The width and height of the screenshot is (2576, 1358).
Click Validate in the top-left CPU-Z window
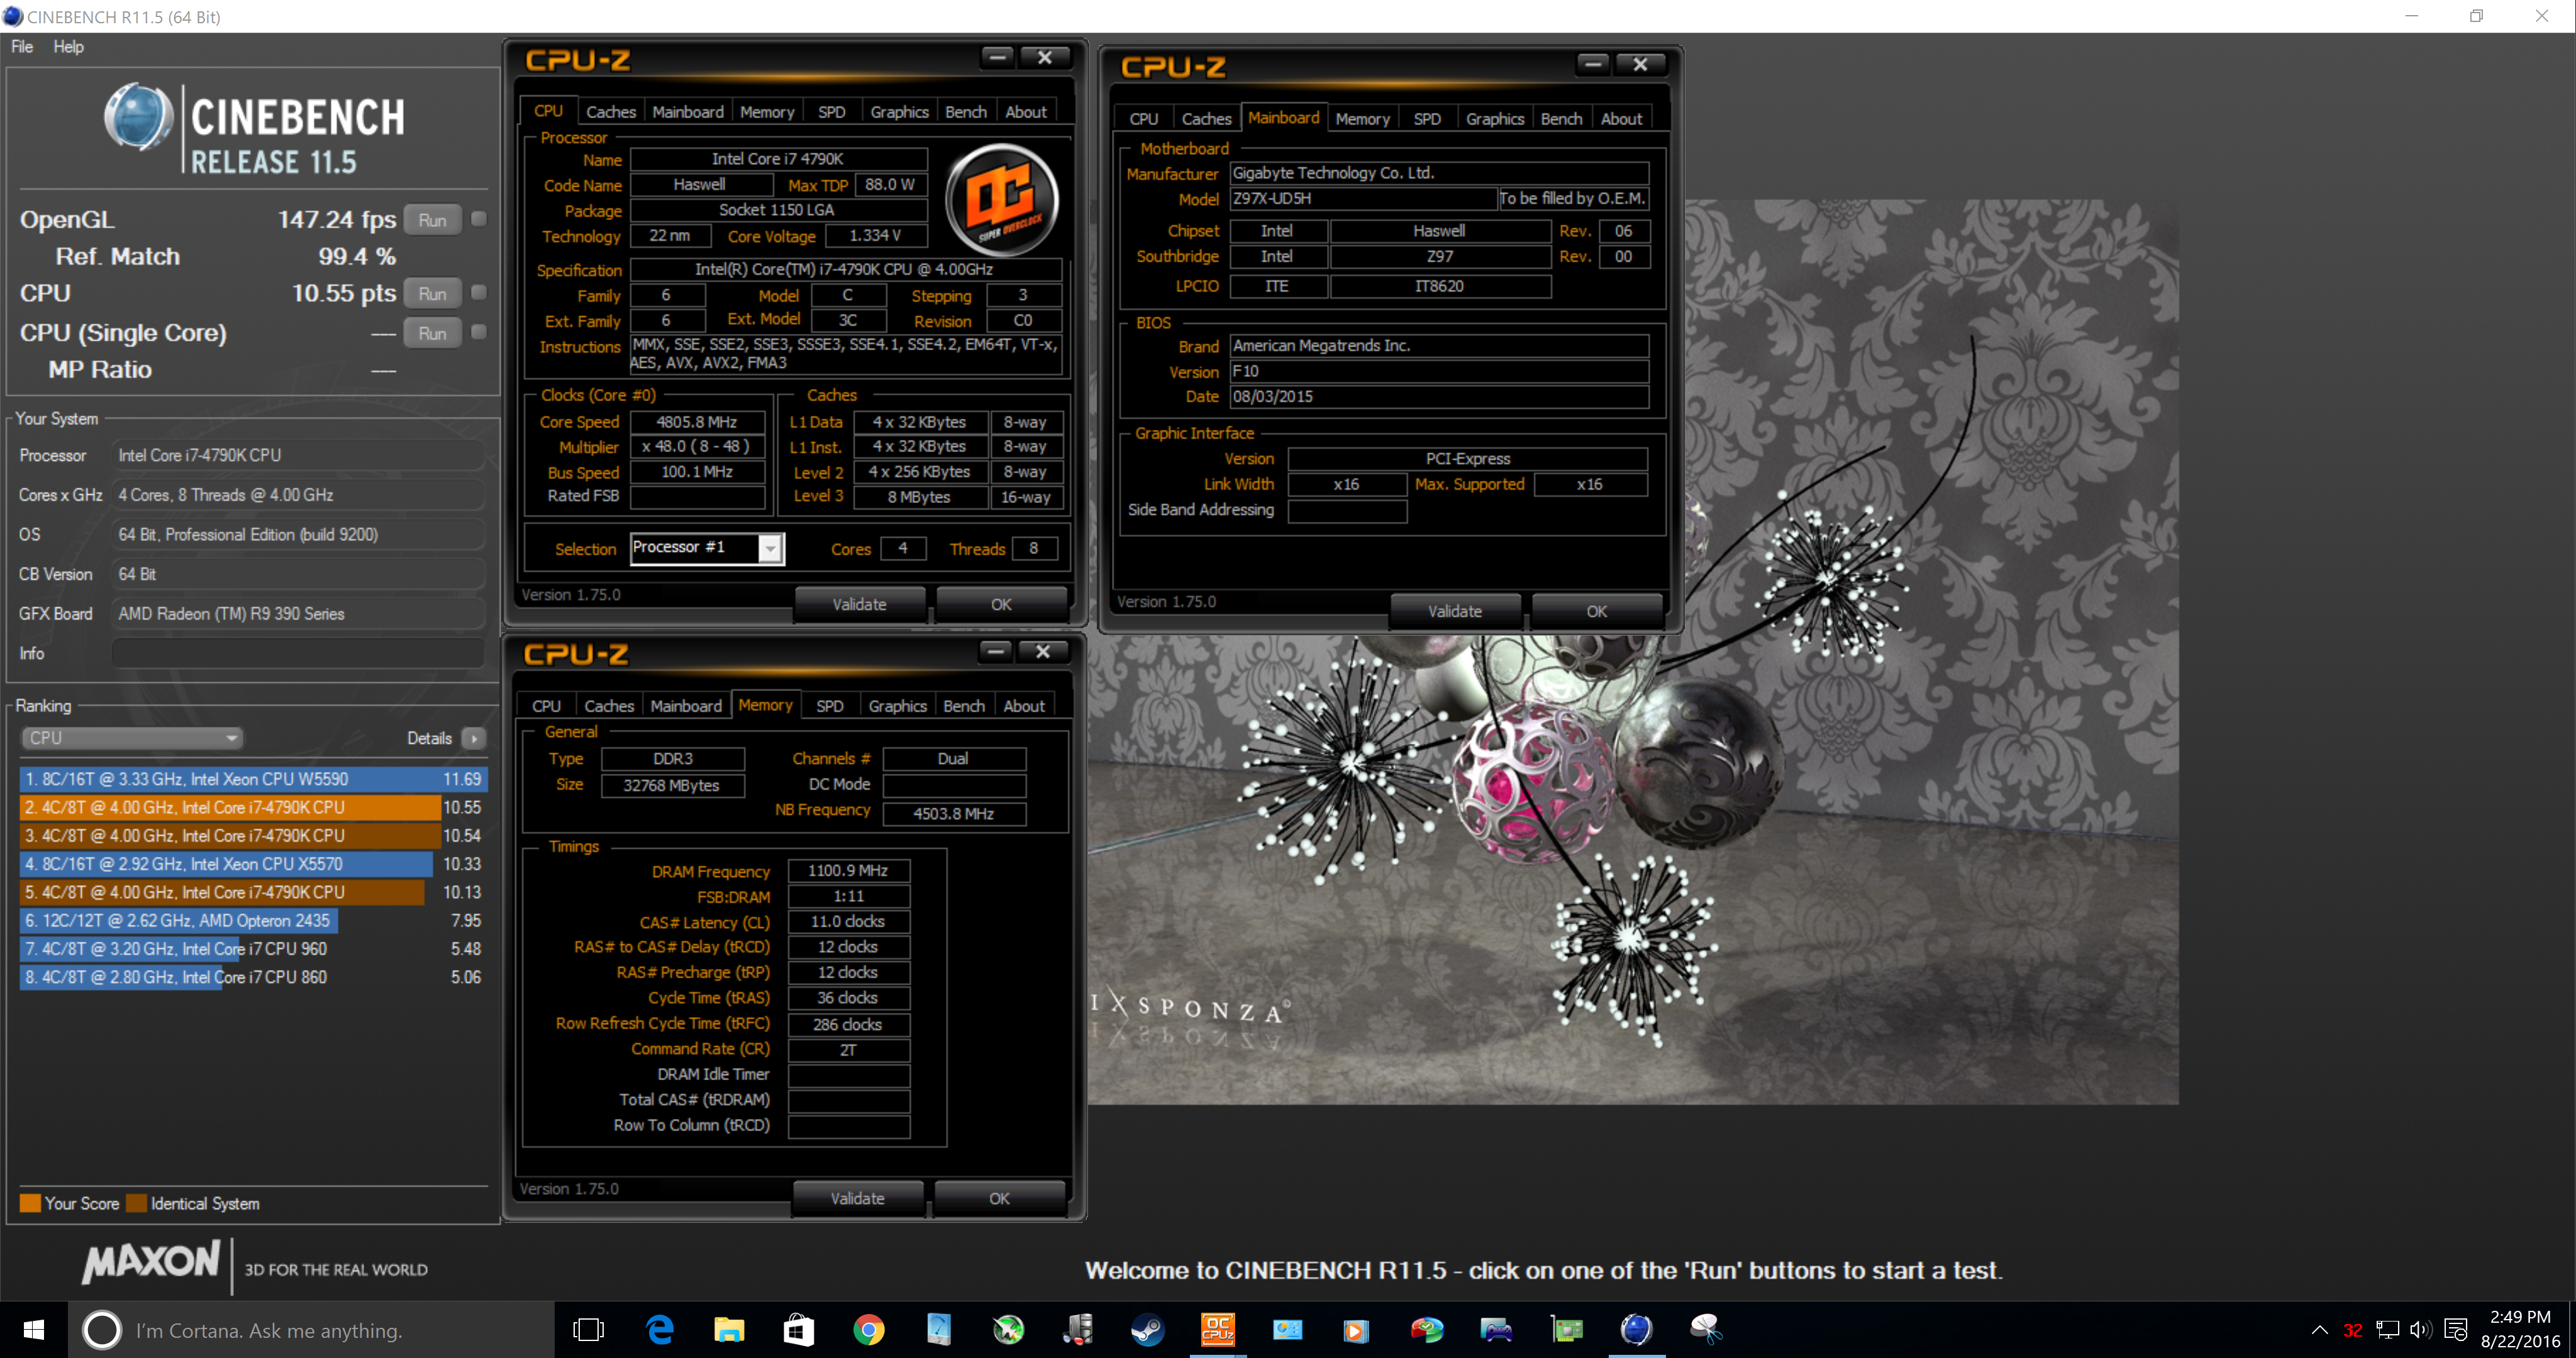click(859, 604)
